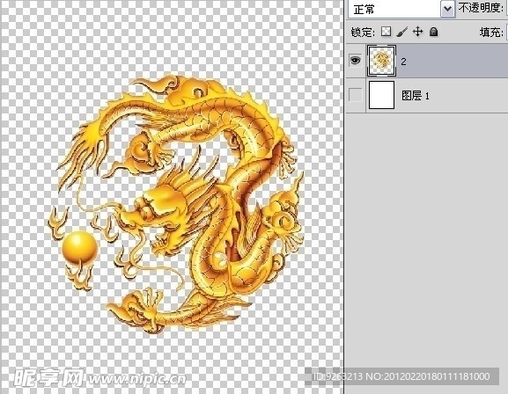Show 图层 1 via its empty visibility box

[x=356, y=95]
